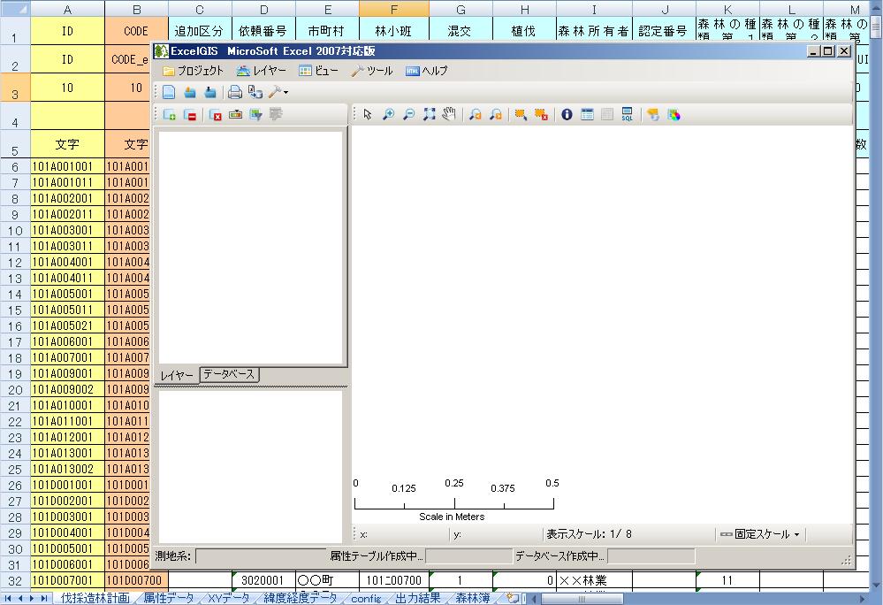
Task: Select the Zoom In magnifier tool
Action: pos(388,114)
